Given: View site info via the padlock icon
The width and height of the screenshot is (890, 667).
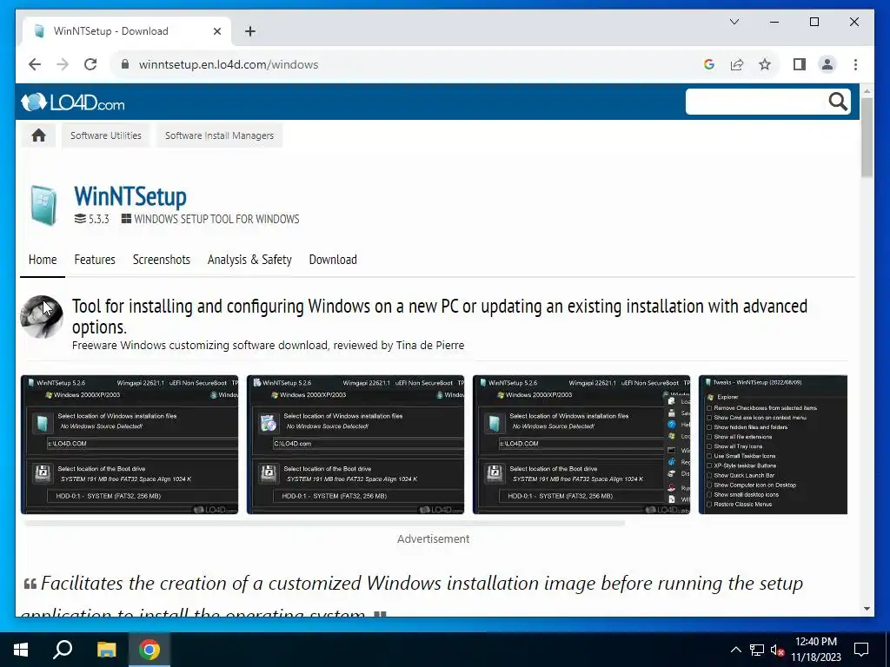Looking at the screenshot, I should pos(125,64).
